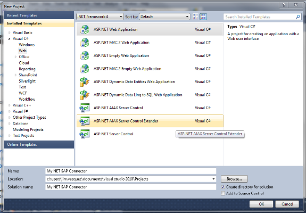The image size is (306, 213).
Task: Click the AJAX Server Control Extender icon
Action: [85, 121]
